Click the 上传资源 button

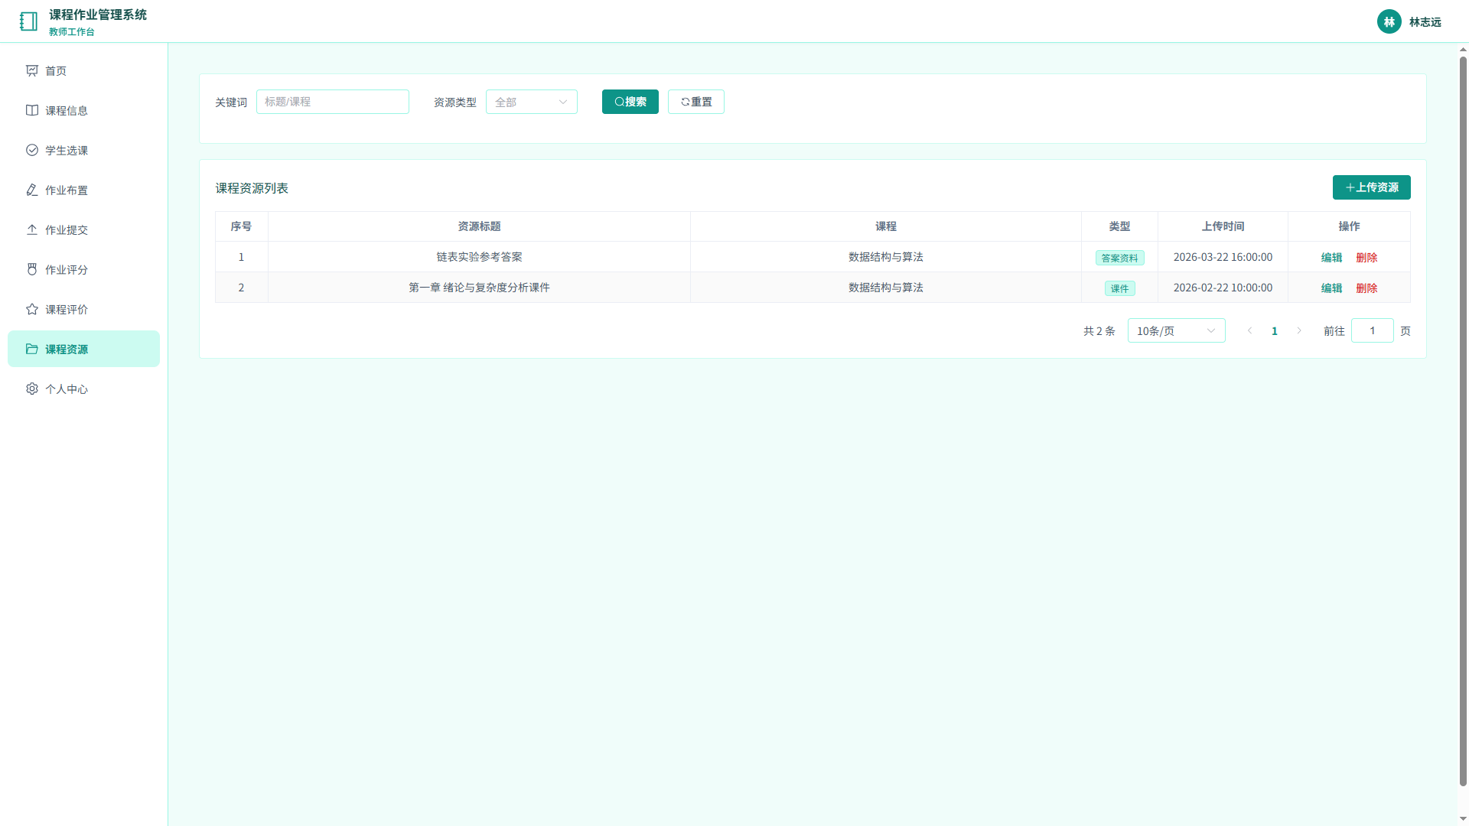pos(1371,187)
